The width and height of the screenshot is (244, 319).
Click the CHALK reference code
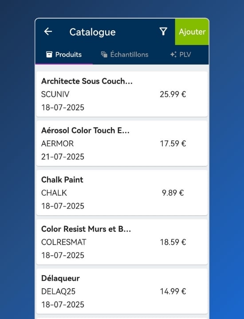tap(54, 193)
